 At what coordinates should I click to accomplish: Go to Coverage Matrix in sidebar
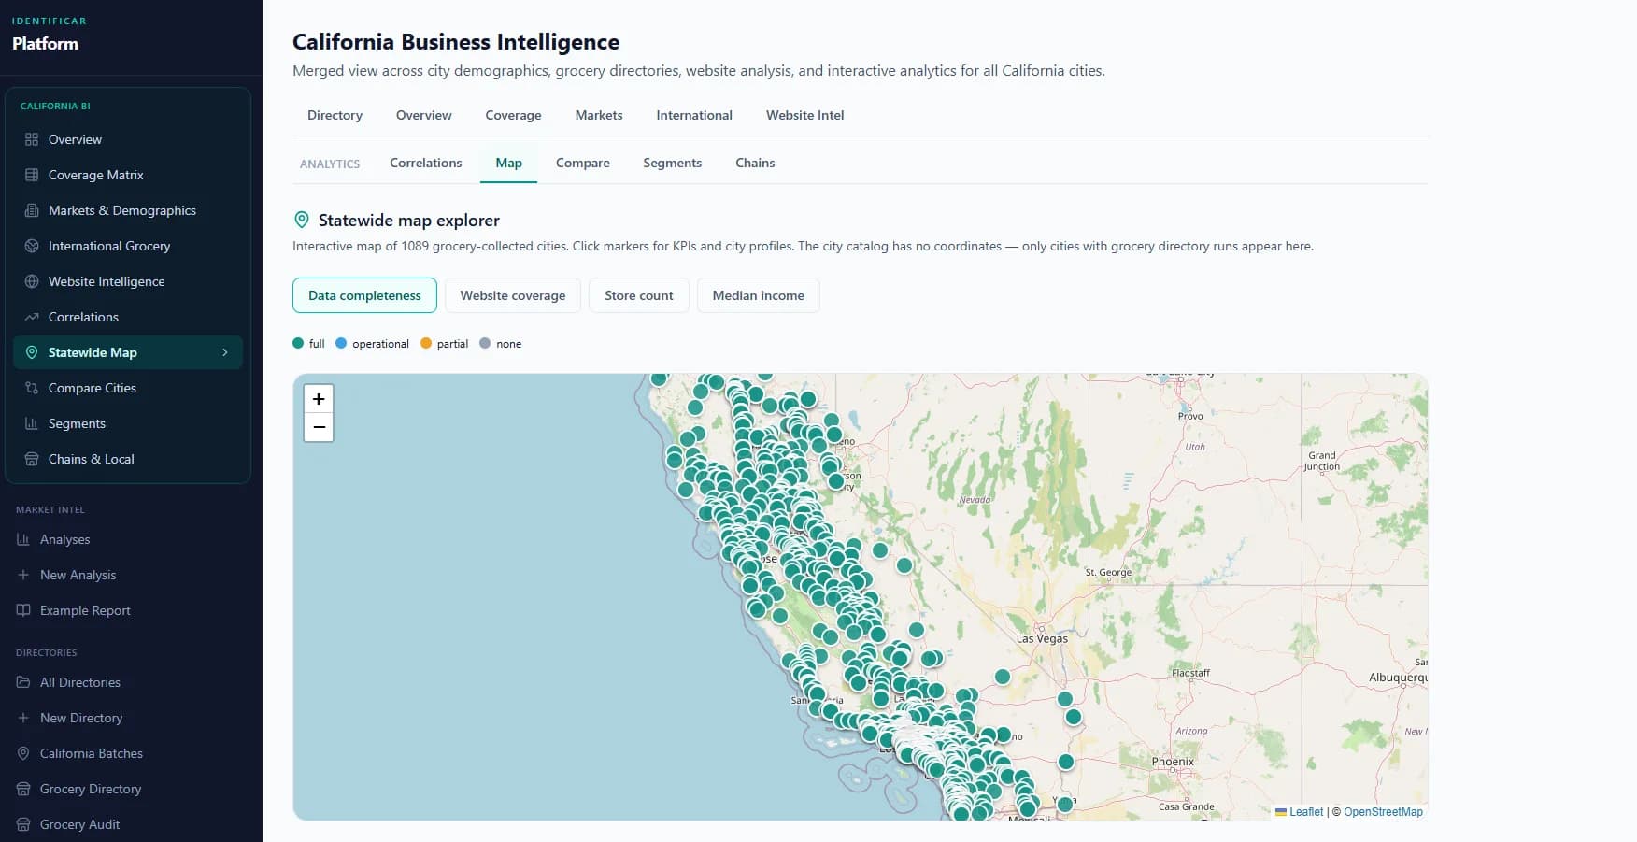[128, 175]
